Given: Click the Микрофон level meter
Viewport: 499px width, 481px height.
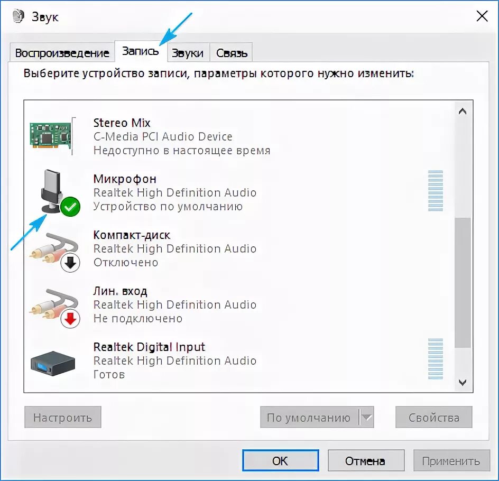Looking at the screenshot, I should click(436, 191).
